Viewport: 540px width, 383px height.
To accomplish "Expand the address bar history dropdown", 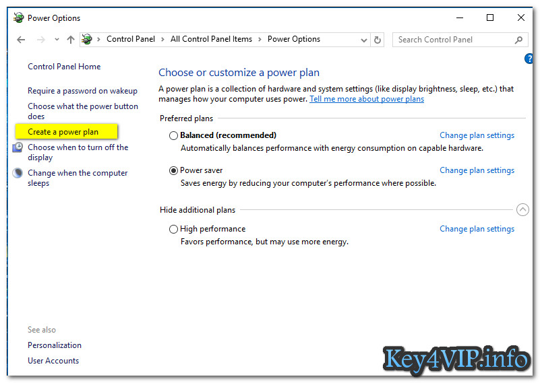I will coord(363,40).
